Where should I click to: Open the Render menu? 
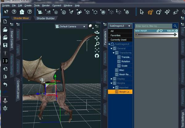[46, 6]
